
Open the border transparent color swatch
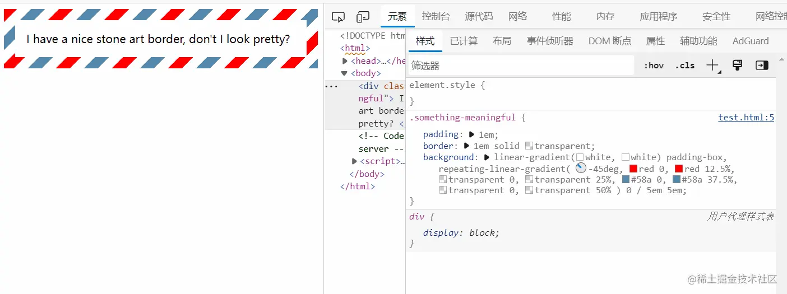coord(529,146)
